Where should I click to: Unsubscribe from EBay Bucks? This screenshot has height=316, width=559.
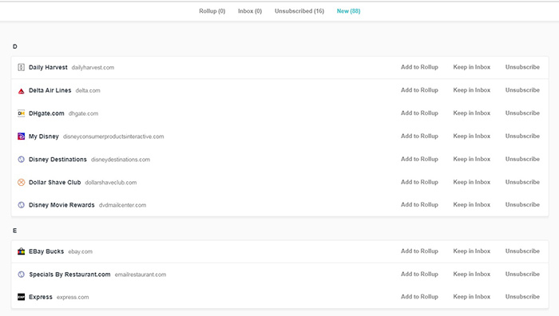[522, 251]
